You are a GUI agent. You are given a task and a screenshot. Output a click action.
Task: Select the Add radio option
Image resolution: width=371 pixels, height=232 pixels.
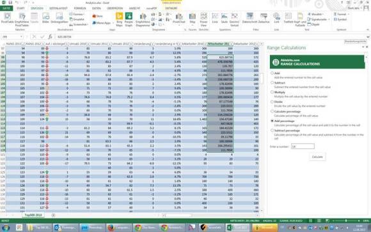pyautogui.click(x=272, y=73)
